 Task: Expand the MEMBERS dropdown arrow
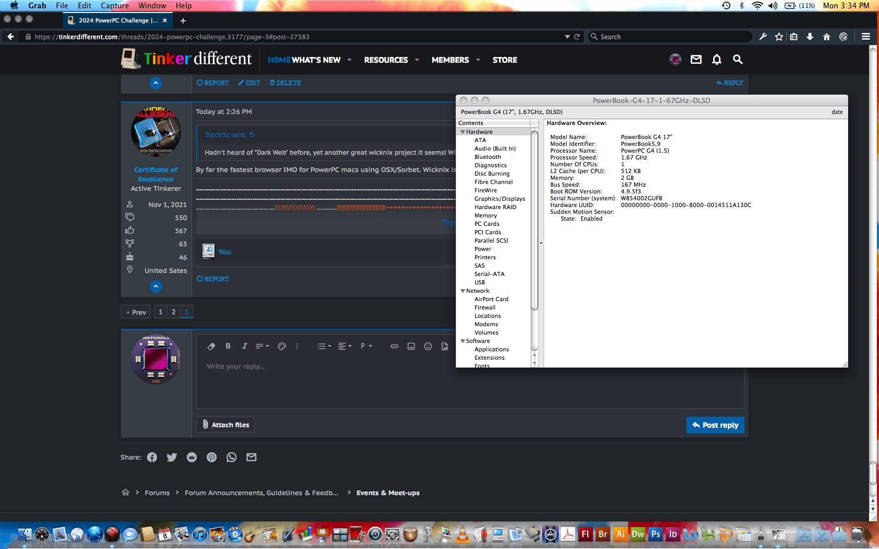(x=478, y=60)
